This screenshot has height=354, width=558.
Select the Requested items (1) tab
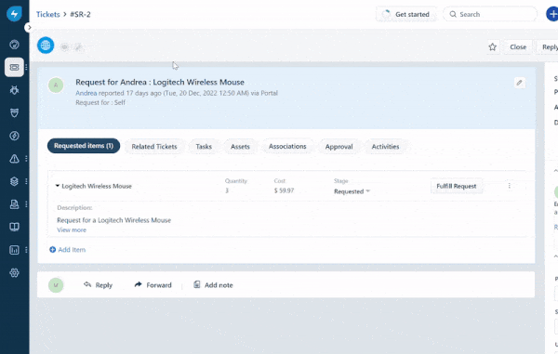coord(84,146)
